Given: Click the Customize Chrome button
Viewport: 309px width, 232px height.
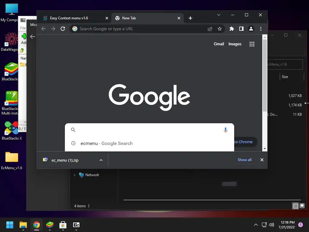Looking at the screenshot, I should (x=246, y=142).
